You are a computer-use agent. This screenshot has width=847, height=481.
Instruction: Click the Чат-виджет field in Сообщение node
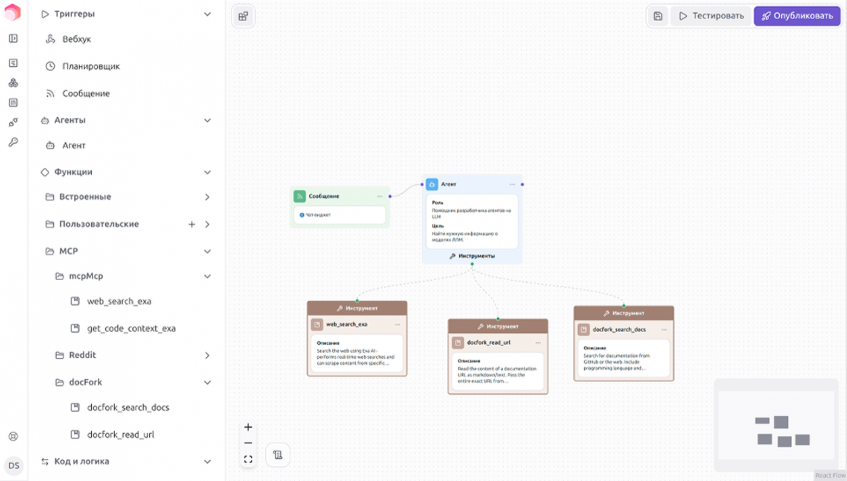[340, 215]
